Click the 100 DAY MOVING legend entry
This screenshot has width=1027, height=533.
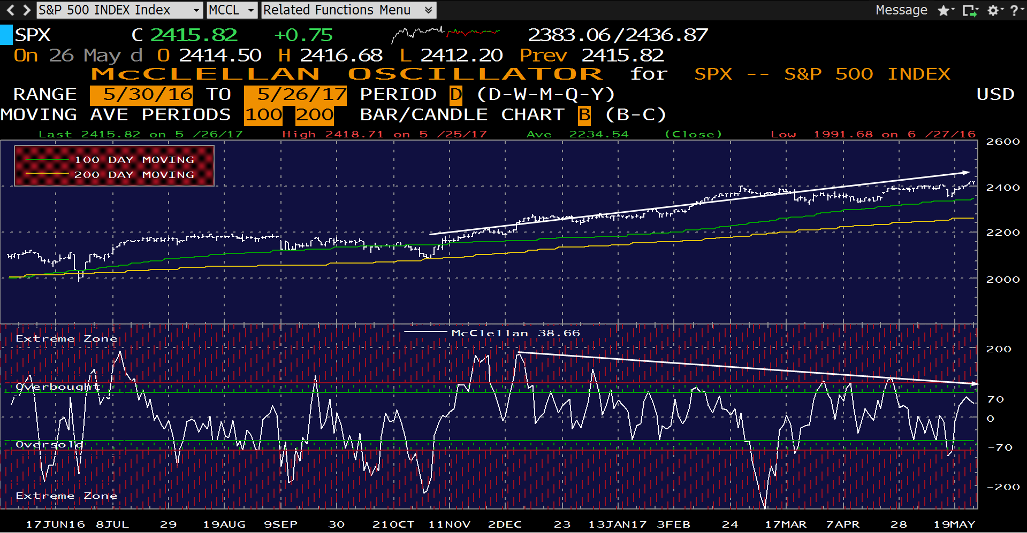point(110,160)
